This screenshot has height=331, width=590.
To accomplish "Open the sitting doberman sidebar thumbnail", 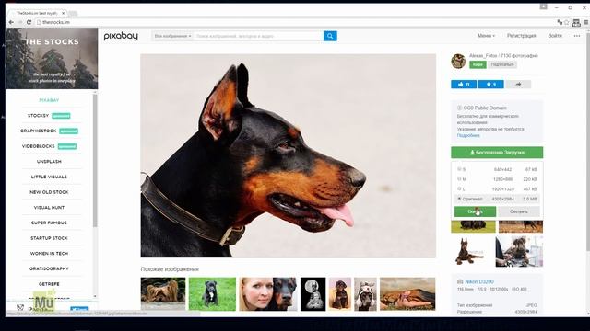I will (x=469, y=251).
